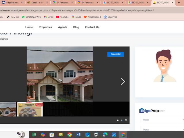Image resolution: width=184 pixels, height=138 pixels.
Task: Open the Gmail bookmark
Action: (x=49, y=17)
